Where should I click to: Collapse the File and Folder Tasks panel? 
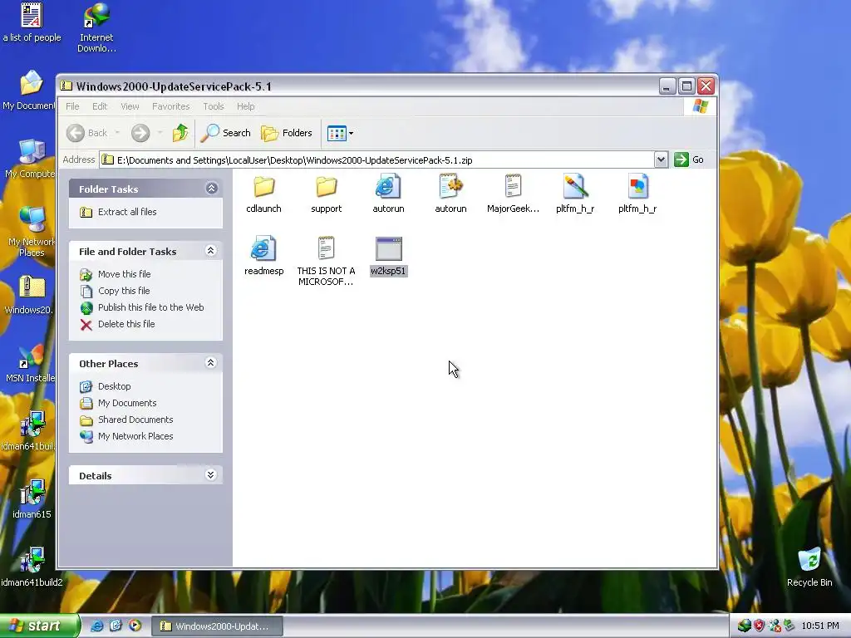pyautogui.click(x=211, y=251)
